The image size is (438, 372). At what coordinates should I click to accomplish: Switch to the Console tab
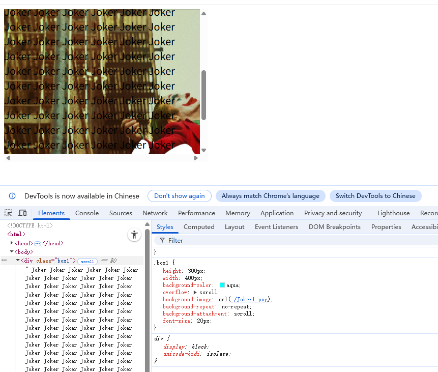pos(87,213)
